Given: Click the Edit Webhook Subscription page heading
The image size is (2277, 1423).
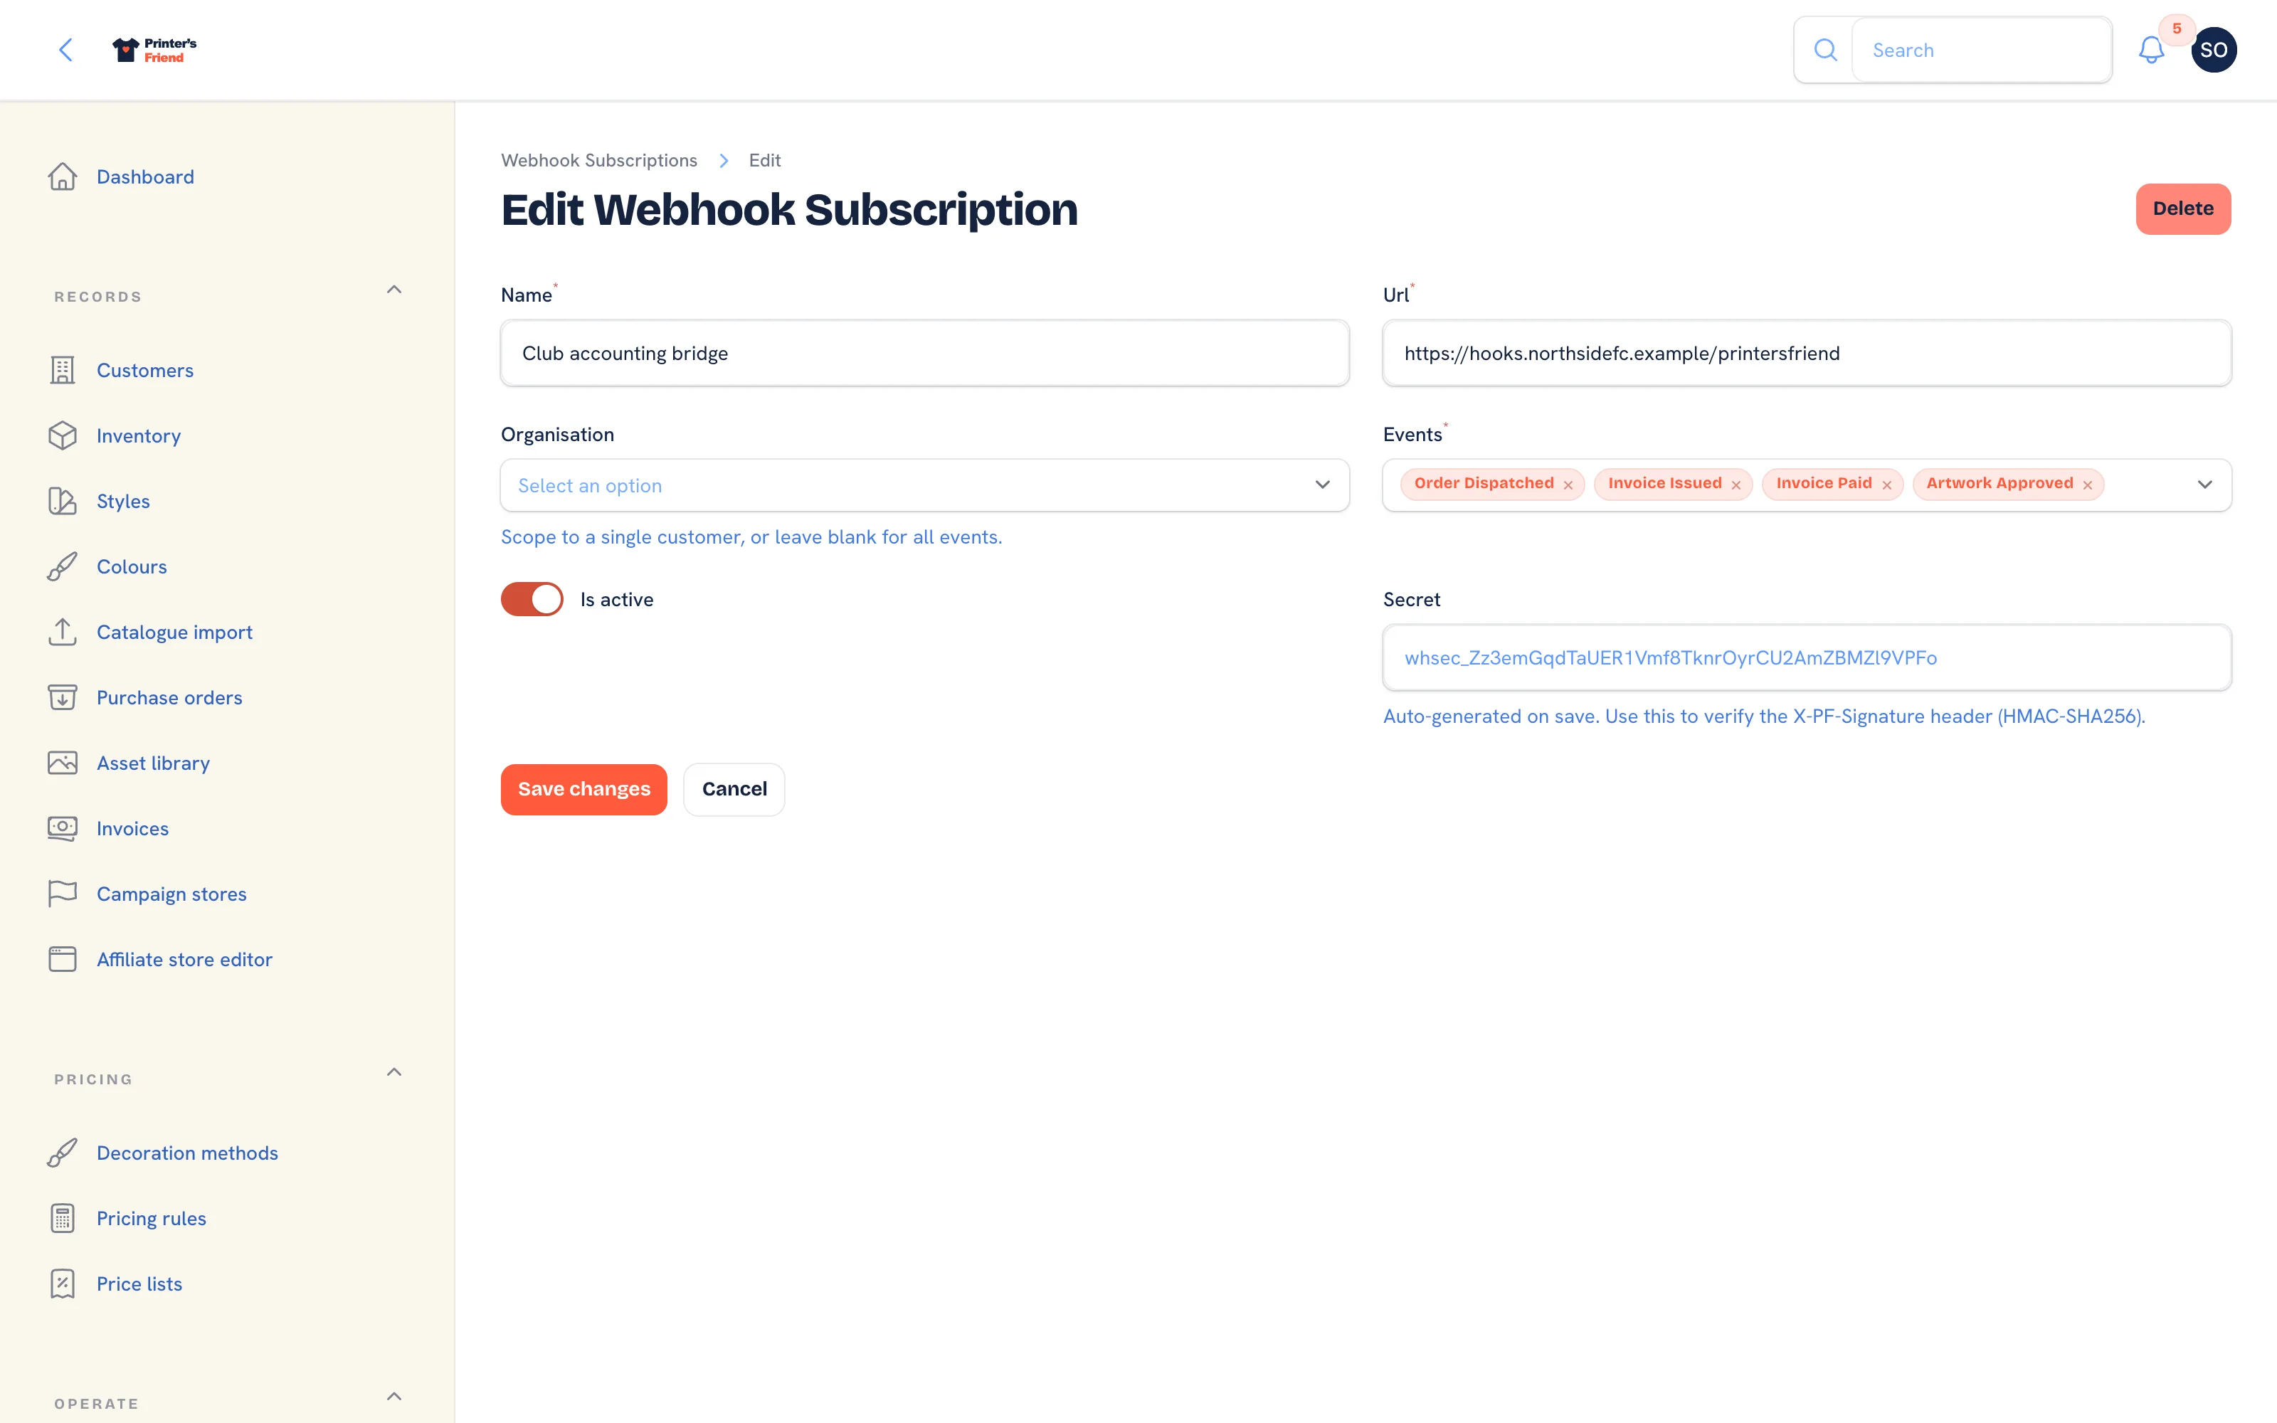Looking at the screenshot, I should coord(788,209).
